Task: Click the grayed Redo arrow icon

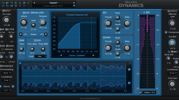Action: click(12, 3)
